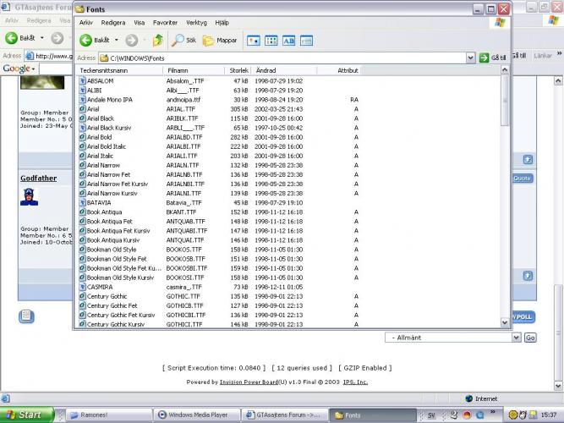Image resolution: width=564 pixels, height=423 pixels.
Task: Switch to large icons view
Action: point(253,40)
